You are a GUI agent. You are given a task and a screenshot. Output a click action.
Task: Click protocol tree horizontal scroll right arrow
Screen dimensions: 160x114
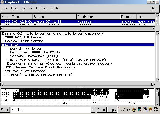pyautogui.click(x=153, y=84)
